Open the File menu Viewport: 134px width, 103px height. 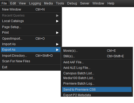[4, 3]
